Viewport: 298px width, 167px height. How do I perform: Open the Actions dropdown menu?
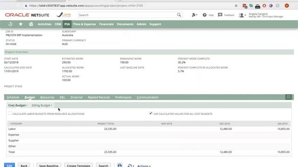(144, 166)
